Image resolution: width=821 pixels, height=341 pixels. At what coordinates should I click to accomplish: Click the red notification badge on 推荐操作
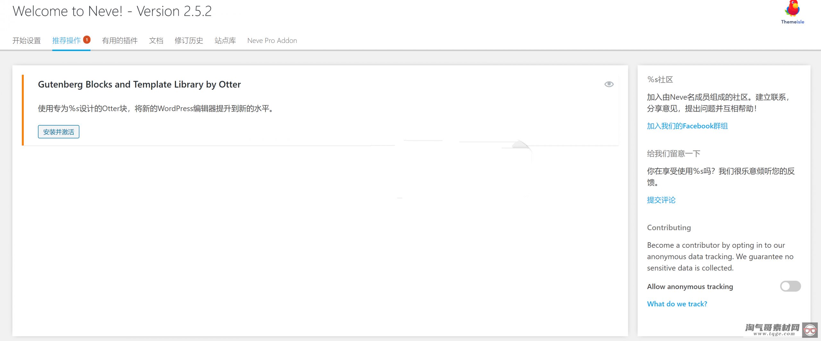click(x=87, y=40)
